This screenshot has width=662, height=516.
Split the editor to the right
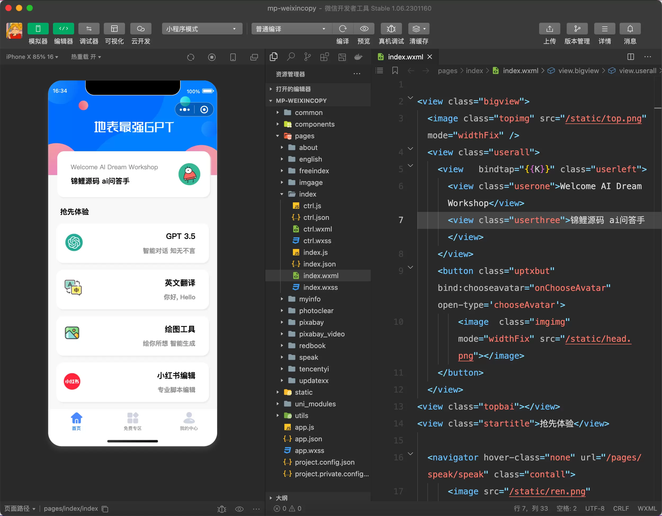pyautogui.click(x=630, y=57)
